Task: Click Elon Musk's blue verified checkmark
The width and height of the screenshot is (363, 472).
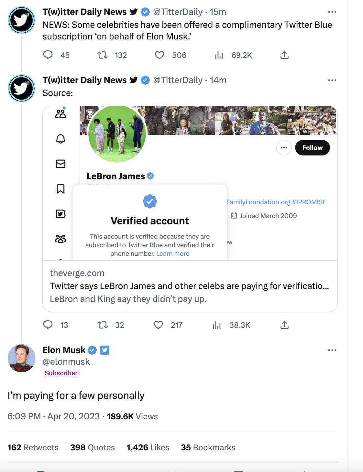Action: tap(93, 350)
